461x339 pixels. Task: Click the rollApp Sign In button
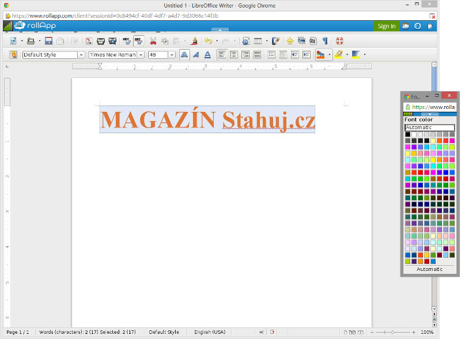tap(387, 26)
